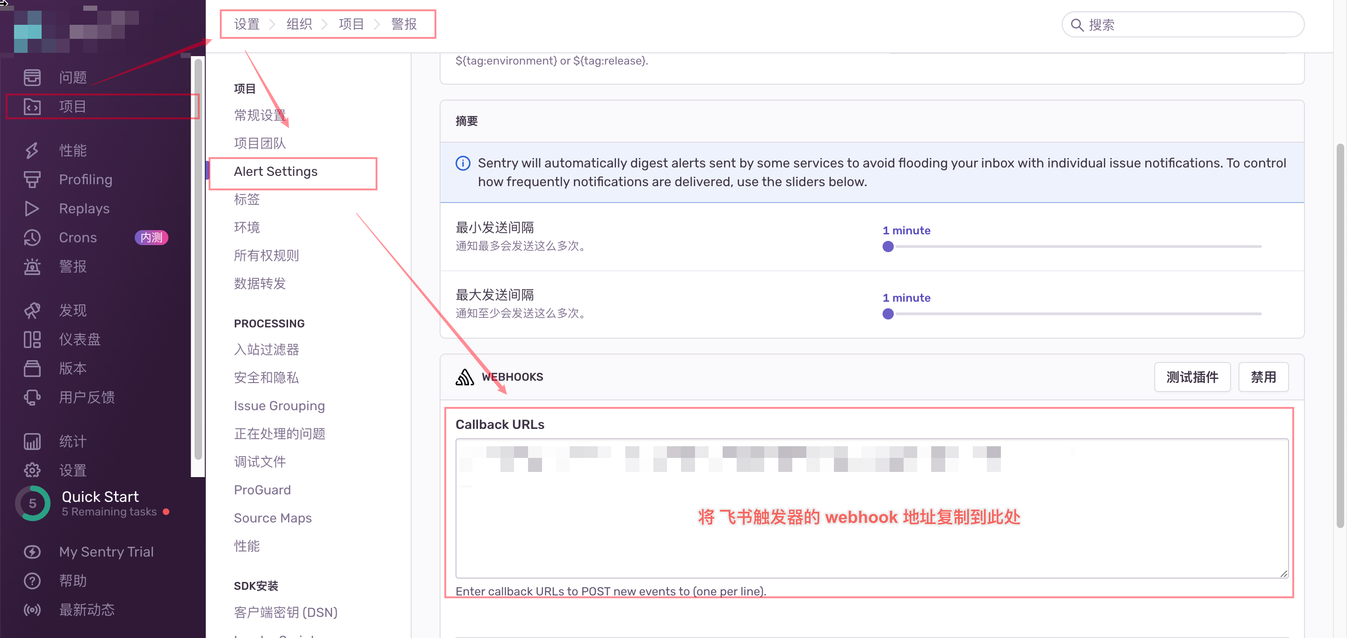This screenshot has height=638, width=1347.
Task: Click the 最小发送间隔 slider handle
Action: coord(888,246)
